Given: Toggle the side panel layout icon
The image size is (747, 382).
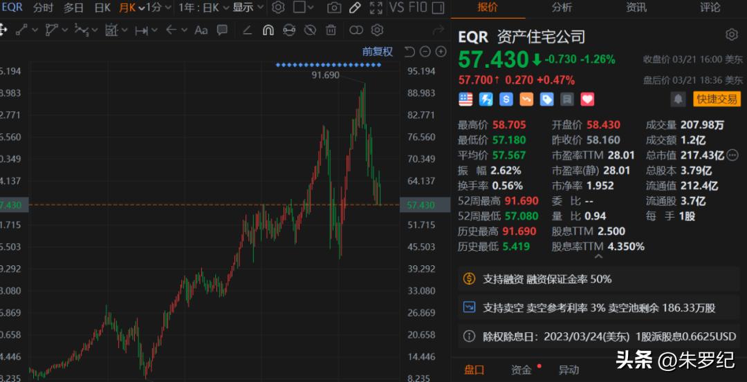Looking at the screenshot, I should click(x=438, y=7).
